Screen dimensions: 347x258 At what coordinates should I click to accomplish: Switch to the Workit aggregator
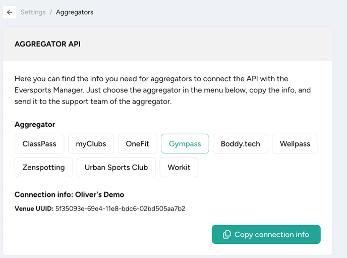[x=179, y=168]
